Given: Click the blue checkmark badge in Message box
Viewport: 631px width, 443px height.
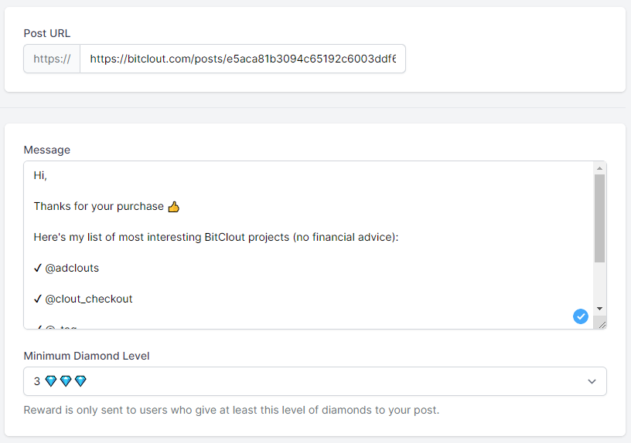Looking at the screenshot, I should 581,316.
